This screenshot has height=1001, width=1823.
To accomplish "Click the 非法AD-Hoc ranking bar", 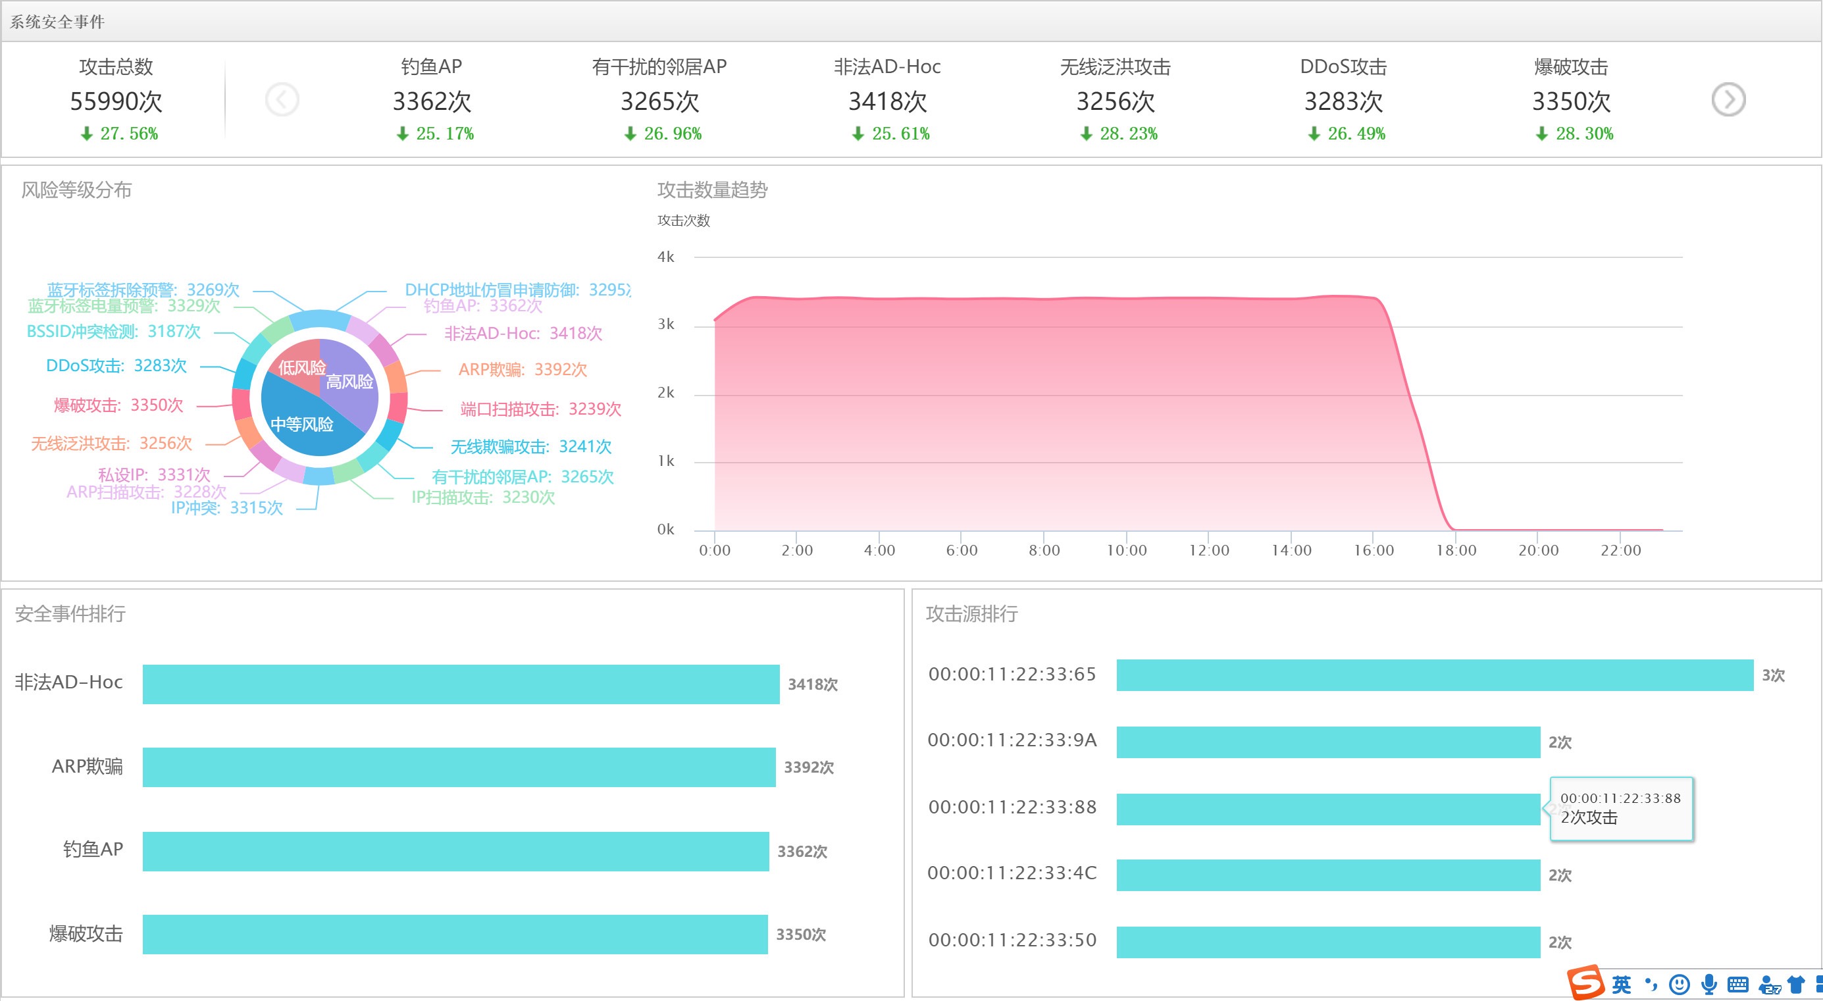I will tap(461, 684).
